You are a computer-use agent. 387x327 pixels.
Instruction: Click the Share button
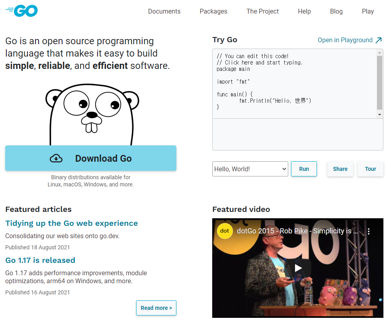340,169
